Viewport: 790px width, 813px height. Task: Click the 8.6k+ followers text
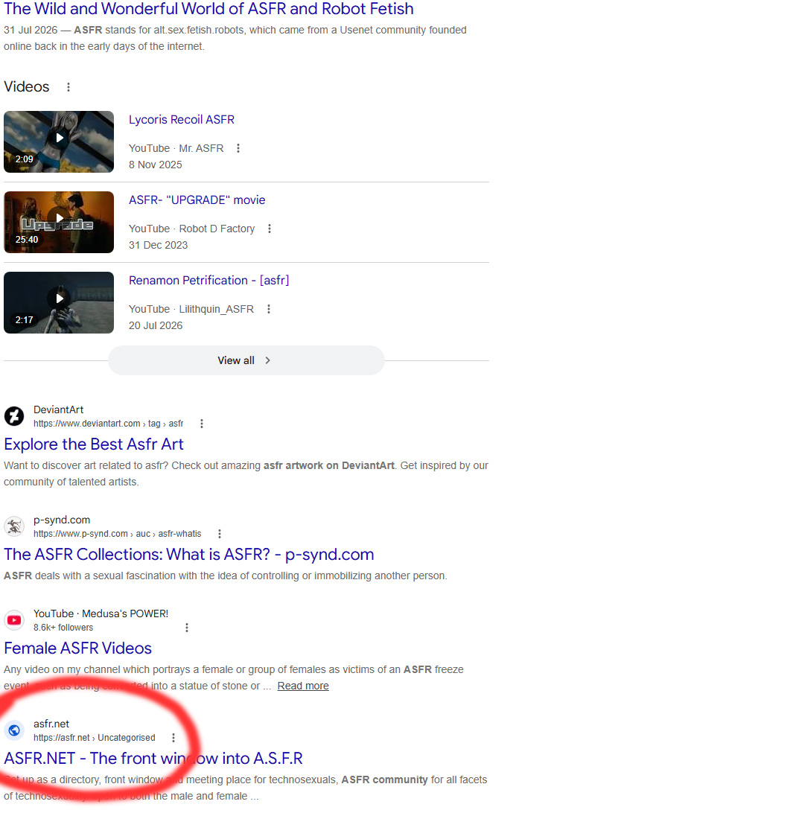point(63,628)
